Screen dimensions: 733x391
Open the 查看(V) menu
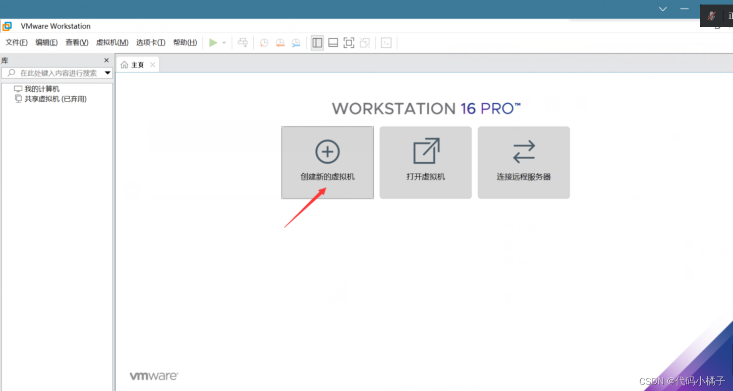point(77,43)
